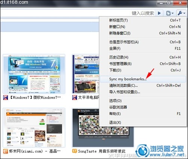
Task: Open the Windows7 site thumbnail
Action: pos(34,74)
